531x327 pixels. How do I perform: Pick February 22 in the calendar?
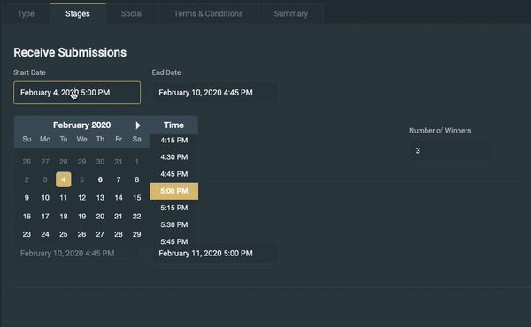point(137,216)
